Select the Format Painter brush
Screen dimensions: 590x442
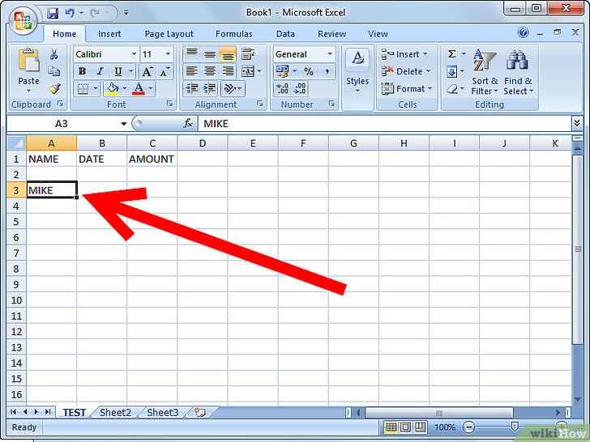[54, 89]
